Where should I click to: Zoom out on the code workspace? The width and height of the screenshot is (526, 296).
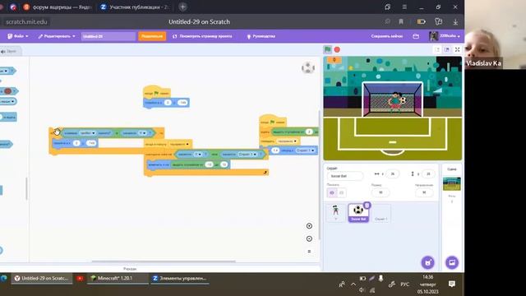tap(309, 238)
